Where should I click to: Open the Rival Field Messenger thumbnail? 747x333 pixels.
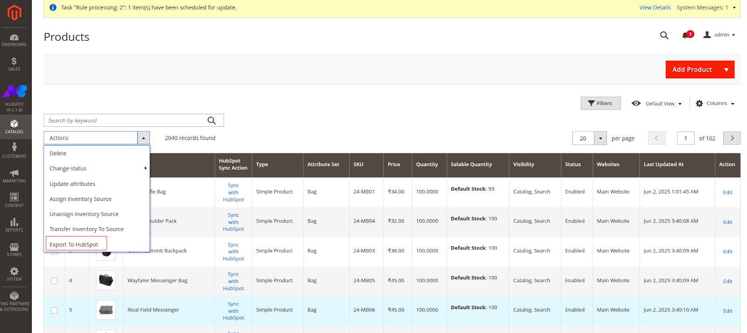[106, 310]
